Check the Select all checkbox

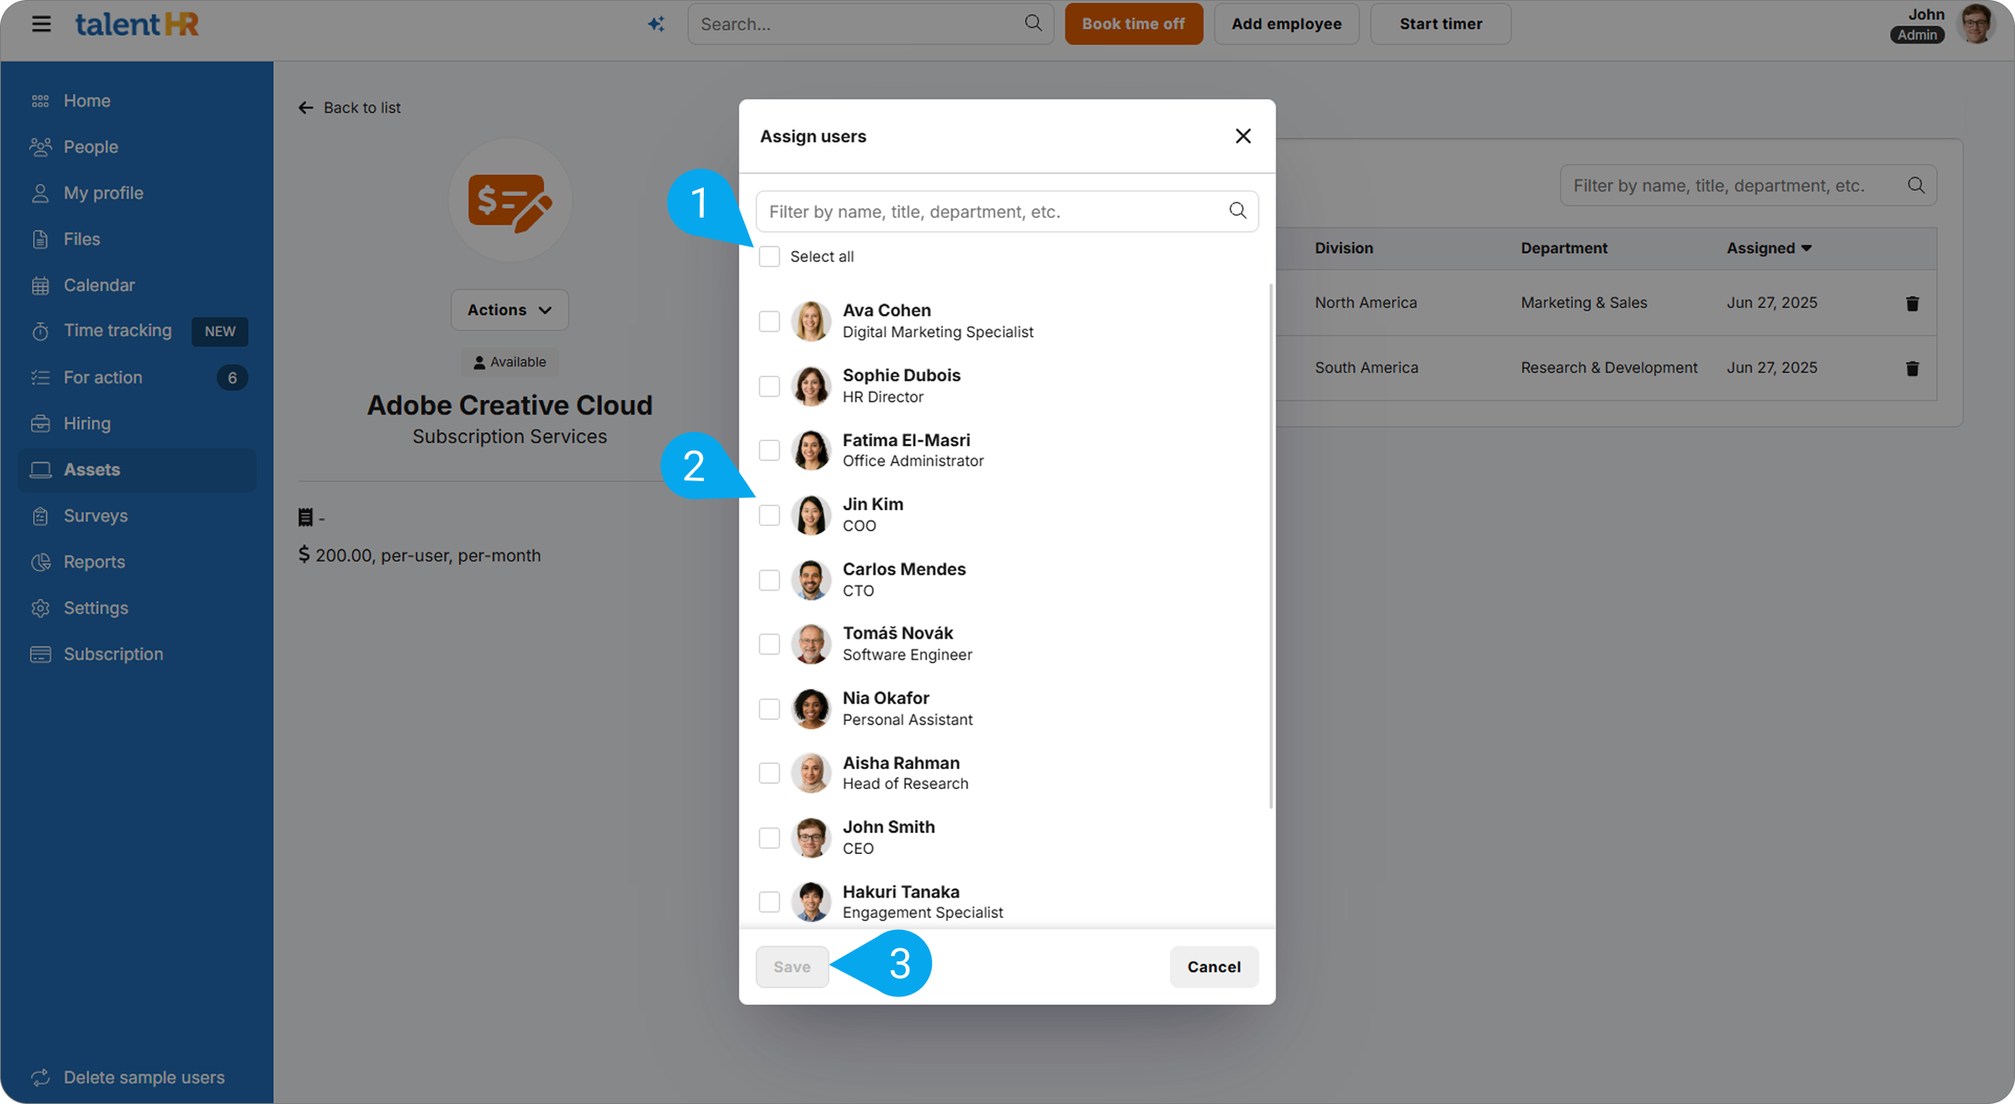(x=769, y=256)
